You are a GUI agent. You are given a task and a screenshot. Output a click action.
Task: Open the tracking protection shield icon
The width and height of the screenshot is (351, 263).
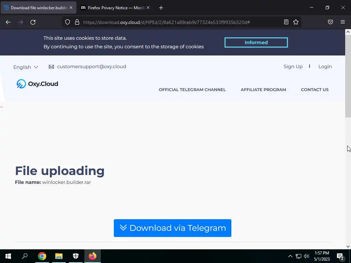tap(68, 22)
